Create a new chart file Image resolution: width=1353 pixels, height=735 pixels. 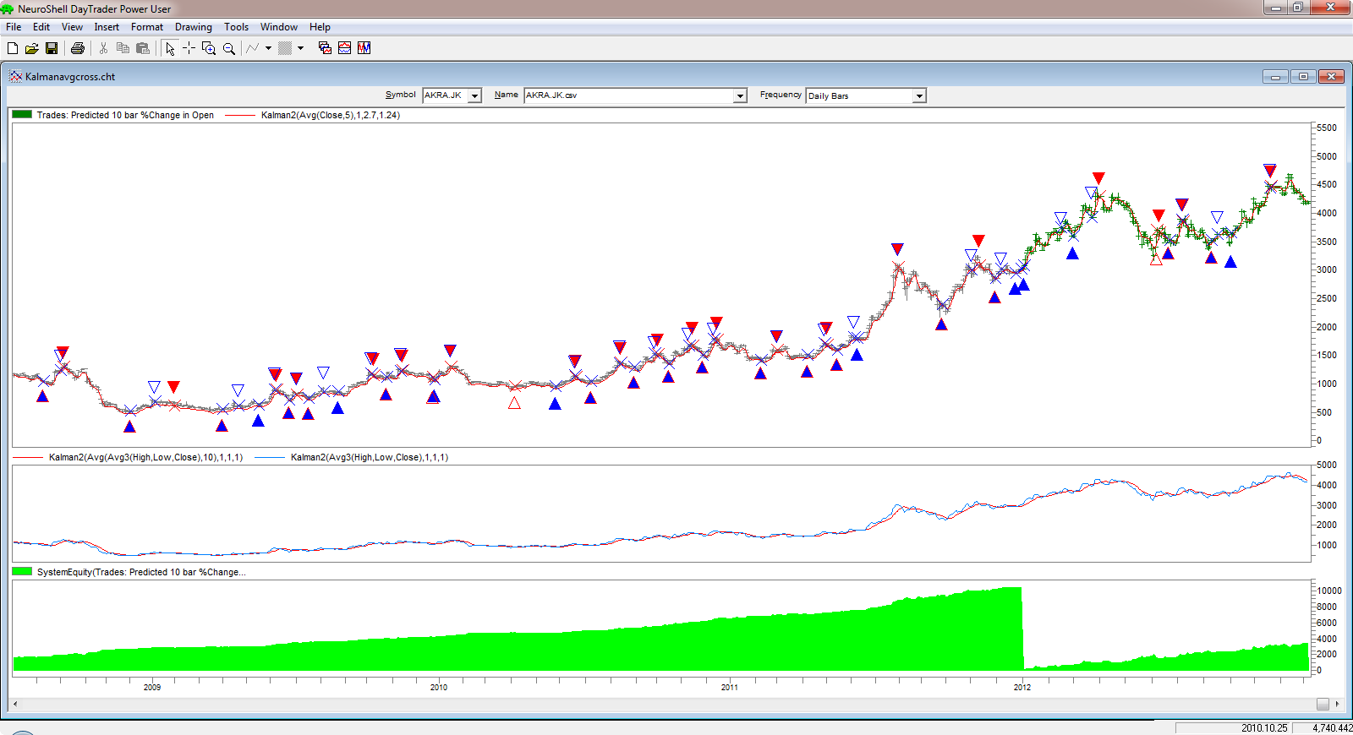click(13, 48)
